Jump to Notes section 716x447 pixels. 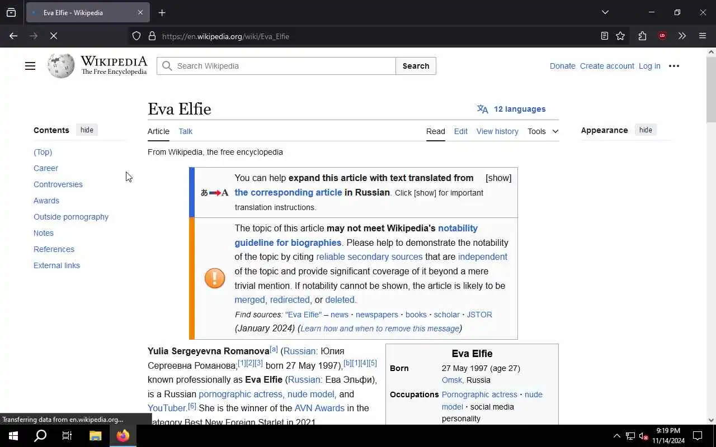tap(44, 233)
